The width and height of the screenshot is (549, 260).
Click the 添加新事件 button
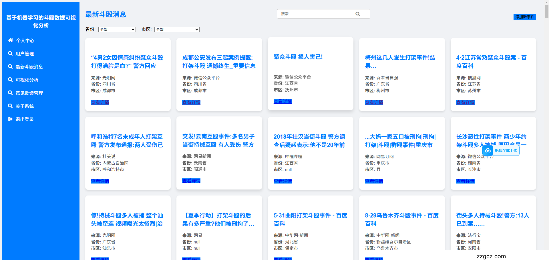point(525,17)
